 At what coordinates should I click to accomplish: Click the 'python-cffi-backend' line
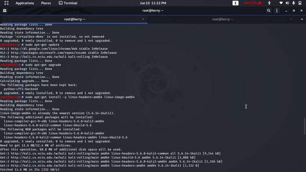[21, 89]
